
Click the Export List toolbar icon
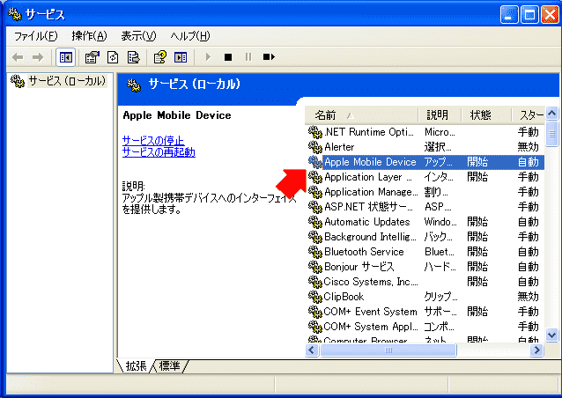tap(133, 57)
